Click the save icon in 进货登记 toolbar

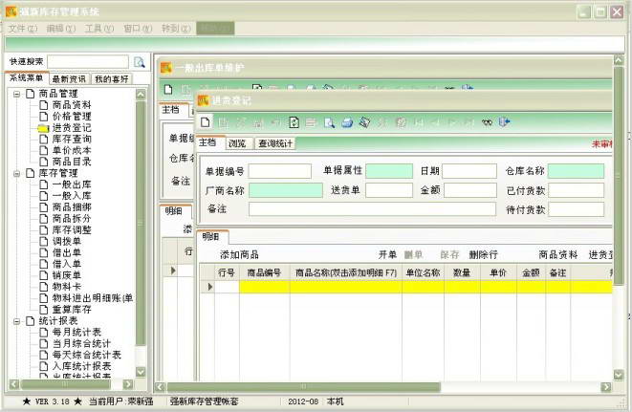tap(258, 122)
